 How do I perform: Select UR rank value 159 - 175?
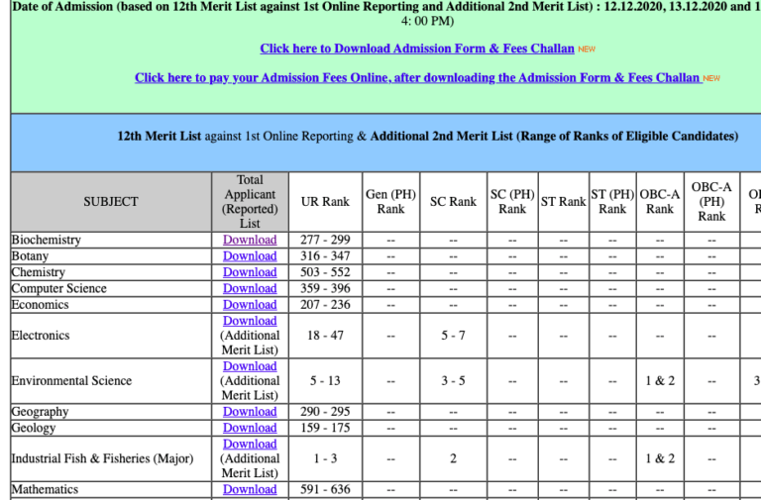[325, 428]
